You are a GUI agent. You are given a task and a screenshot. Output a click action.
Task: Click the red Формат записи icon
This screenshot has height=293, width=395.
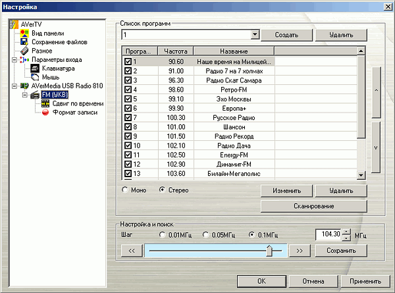point(45,113)
